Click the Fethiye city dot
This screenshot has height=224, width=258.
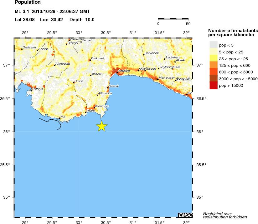pyautogui.click(x=32, y=91)
